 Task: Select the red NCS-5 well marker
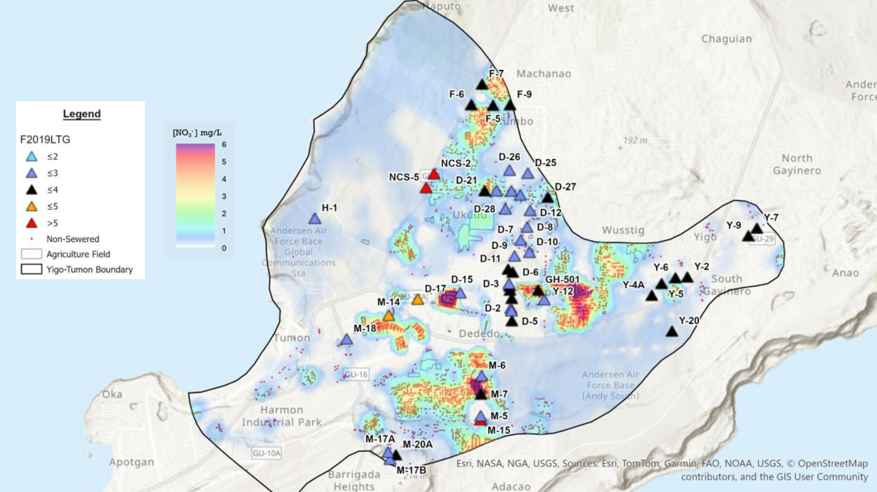pos(426,188)
